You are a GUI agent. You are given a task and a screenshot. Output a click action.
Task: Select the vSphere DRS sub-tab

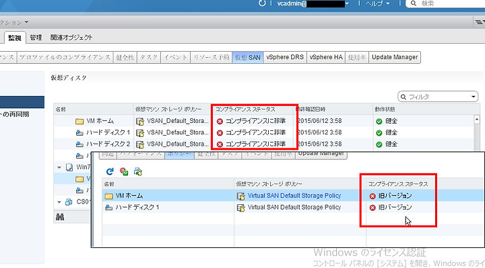(x=285, y=57)
